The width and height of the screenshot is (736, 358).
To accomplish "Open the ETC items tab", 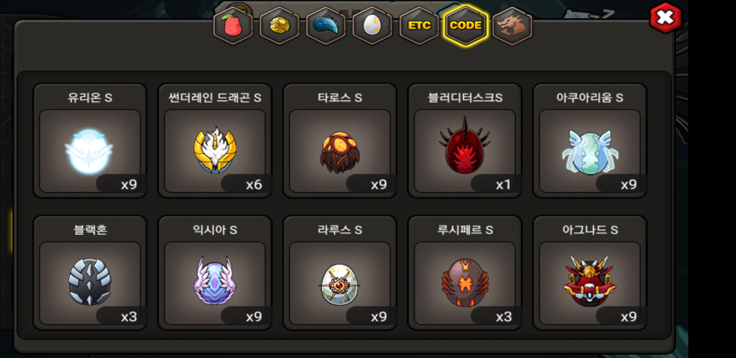I will 419,26.
